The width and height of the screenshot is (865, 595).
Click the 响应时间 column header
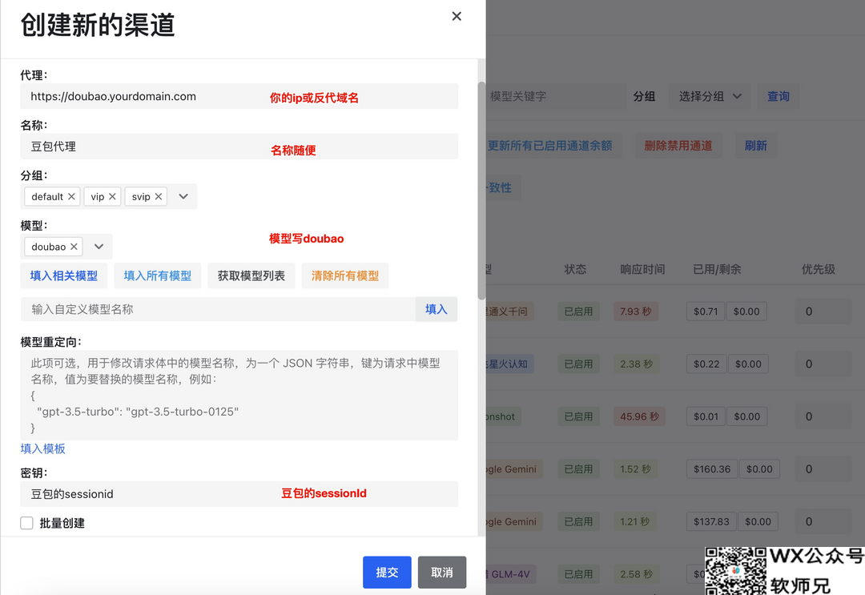pyautogui.click(x=642, y=269)
